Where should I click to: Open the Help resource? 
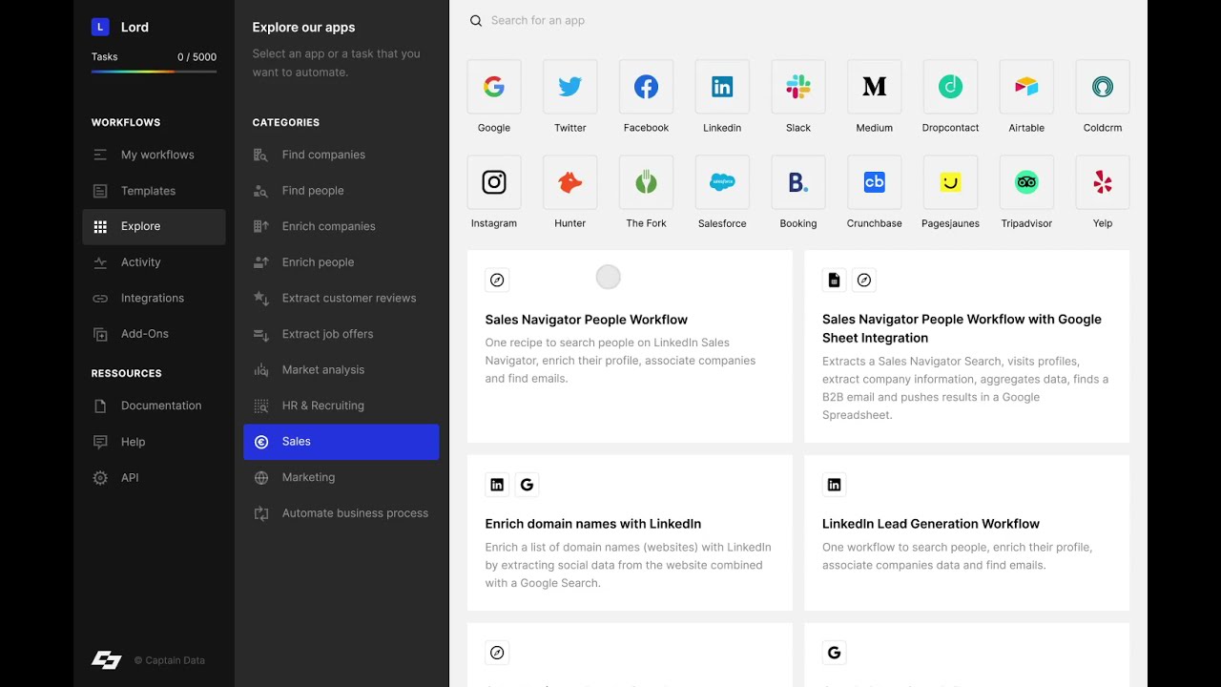[155, 442]
